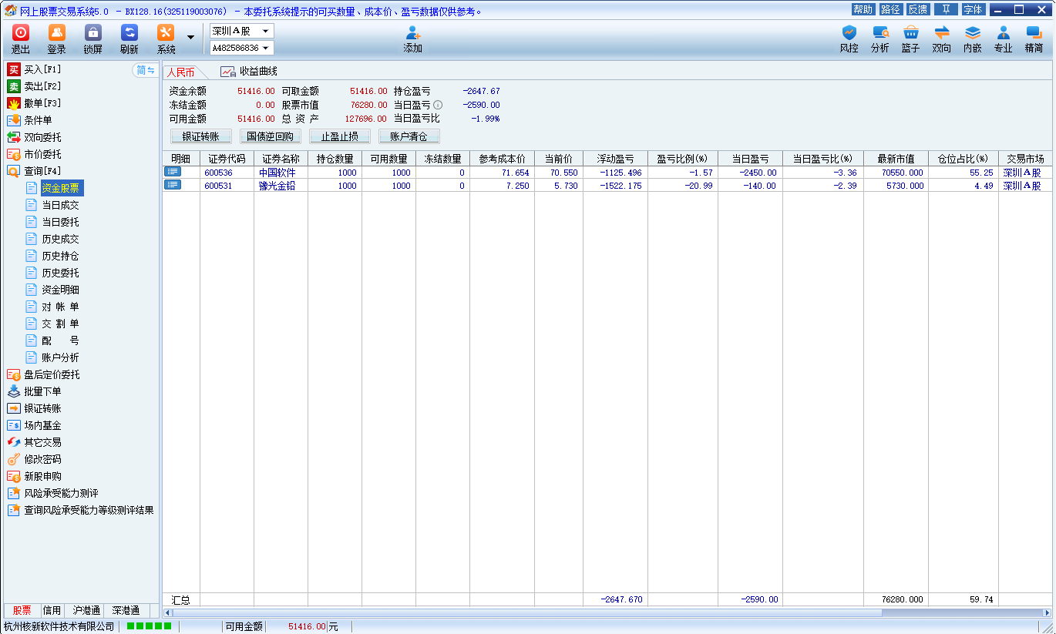
Task: Click the 篮子 basket icon
Action: [910, 33]
